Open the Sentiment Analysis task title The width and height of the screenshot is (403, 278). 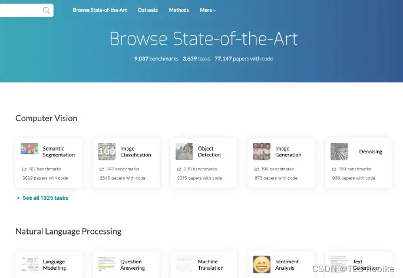point(287,264)
